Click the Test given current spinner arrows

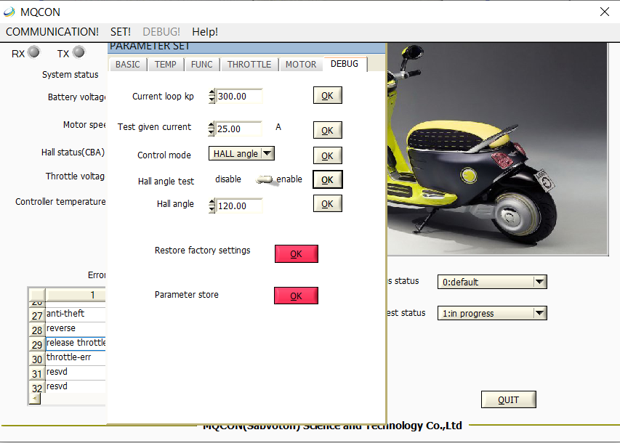212,129
